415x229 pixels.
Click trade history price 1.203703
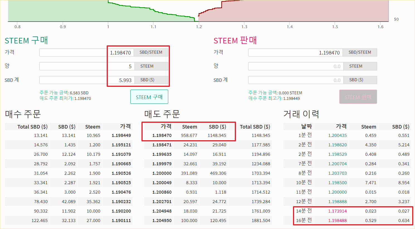click(337, 173)
